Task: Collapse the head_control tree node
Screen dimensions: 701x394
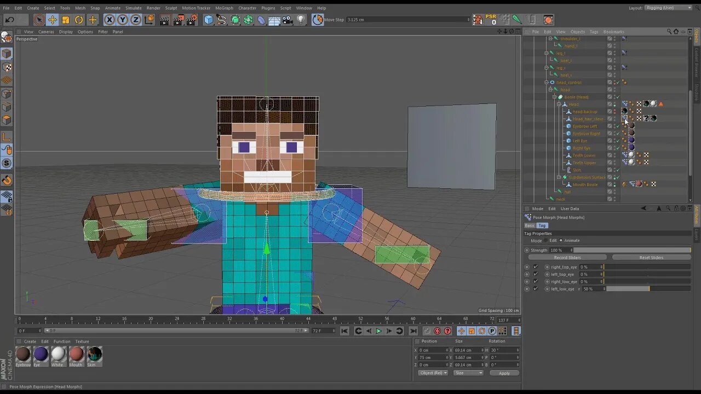Action: 546,83
